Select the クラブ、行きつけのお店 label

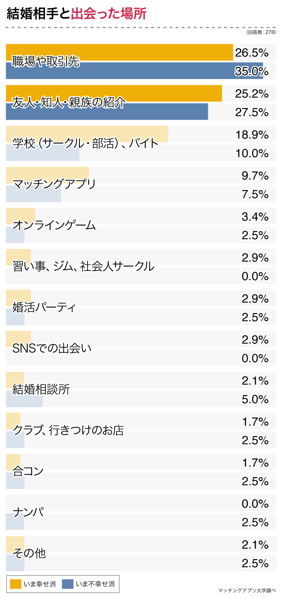[x=68, y=431]
